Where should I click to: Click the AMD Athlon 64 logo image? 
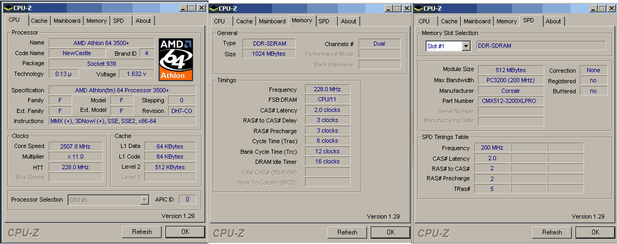click(177, 59)
